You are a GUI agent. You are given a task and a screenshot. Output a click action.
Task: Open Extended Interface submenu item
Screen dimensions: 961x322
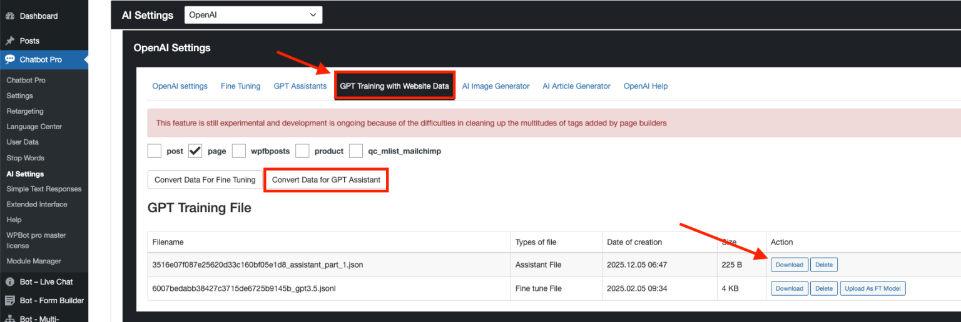tap(37, 205)
